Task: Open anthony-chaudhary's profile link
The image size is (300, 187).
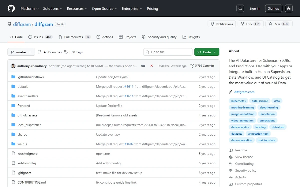Action: click(x=32, y=66)
